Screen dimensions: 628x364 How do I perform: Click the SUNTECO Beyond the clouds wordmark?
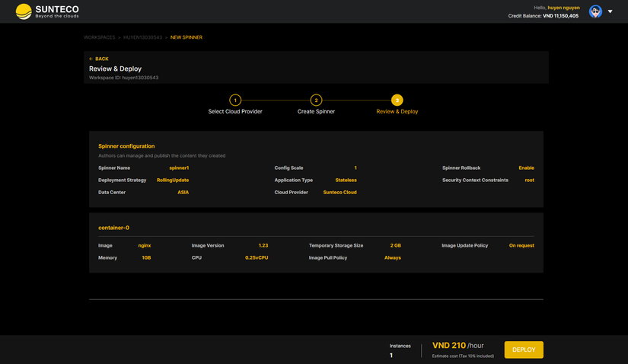(57, 11)
